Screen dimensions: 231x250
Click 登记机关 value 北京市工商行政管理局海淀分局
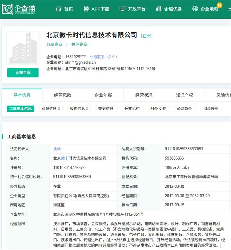tap(191, 177)
